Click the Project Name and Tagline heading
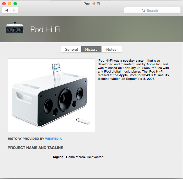 [35, 148]
